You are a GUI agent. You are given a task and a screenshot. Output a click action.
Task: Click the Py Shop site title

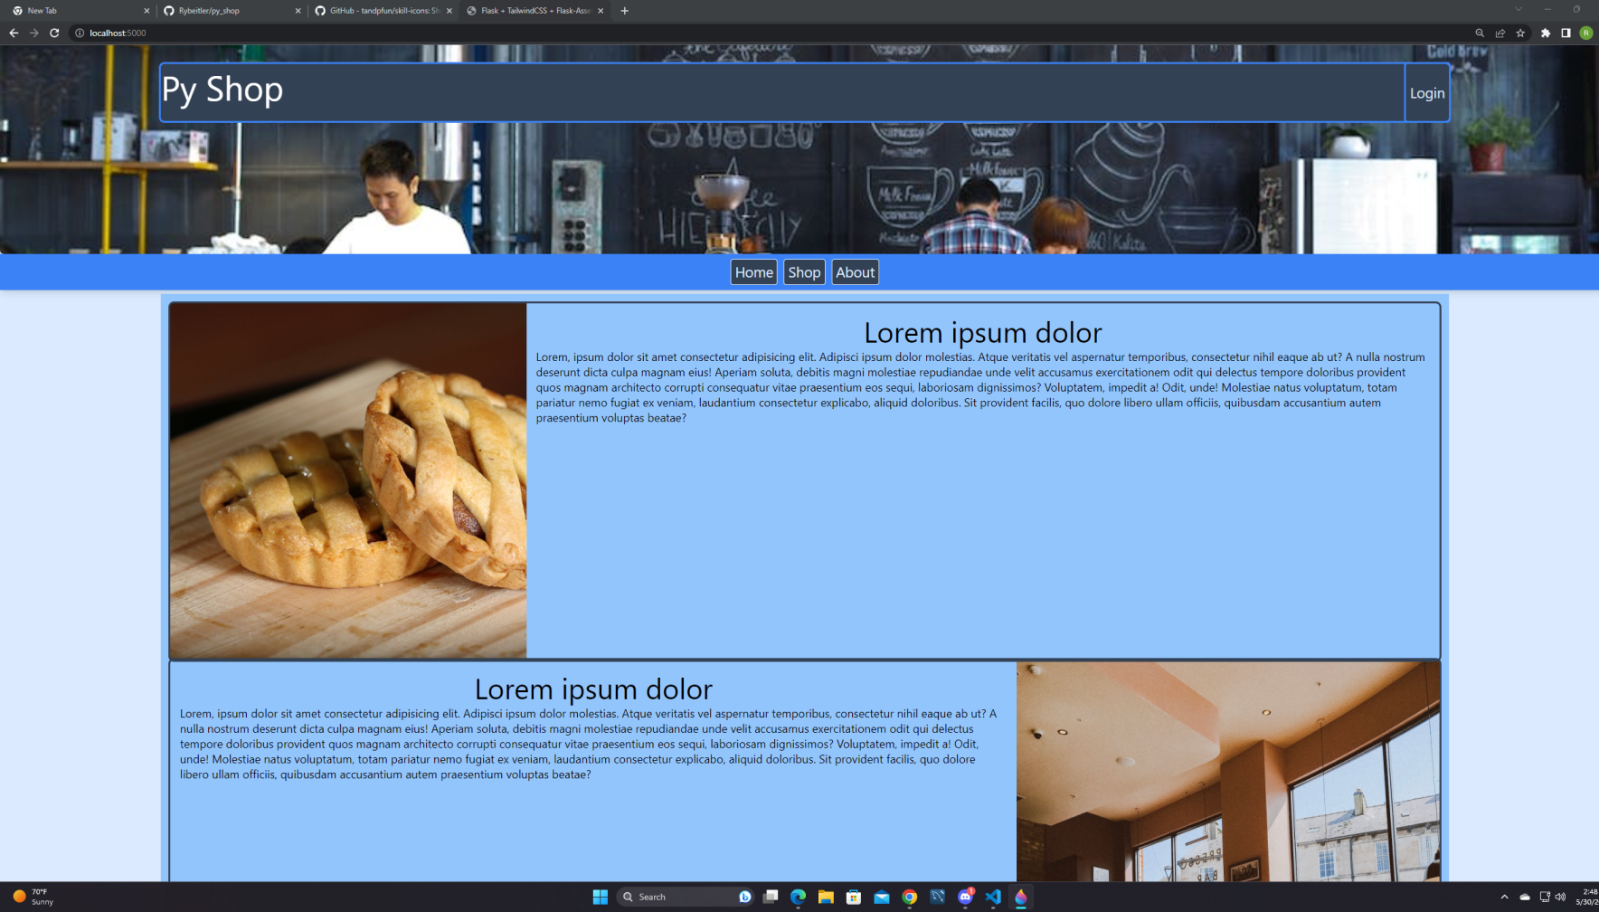(x=222, y=90)
